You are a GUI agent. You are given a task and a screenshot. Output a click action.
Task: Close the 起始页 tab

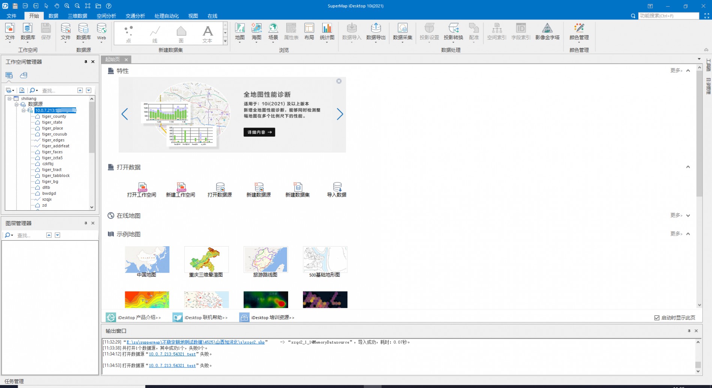(x=126, y=59)
